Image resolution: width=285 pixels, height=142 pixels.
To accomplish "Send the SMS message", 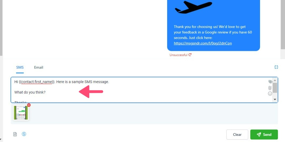I will coord(264,135).
